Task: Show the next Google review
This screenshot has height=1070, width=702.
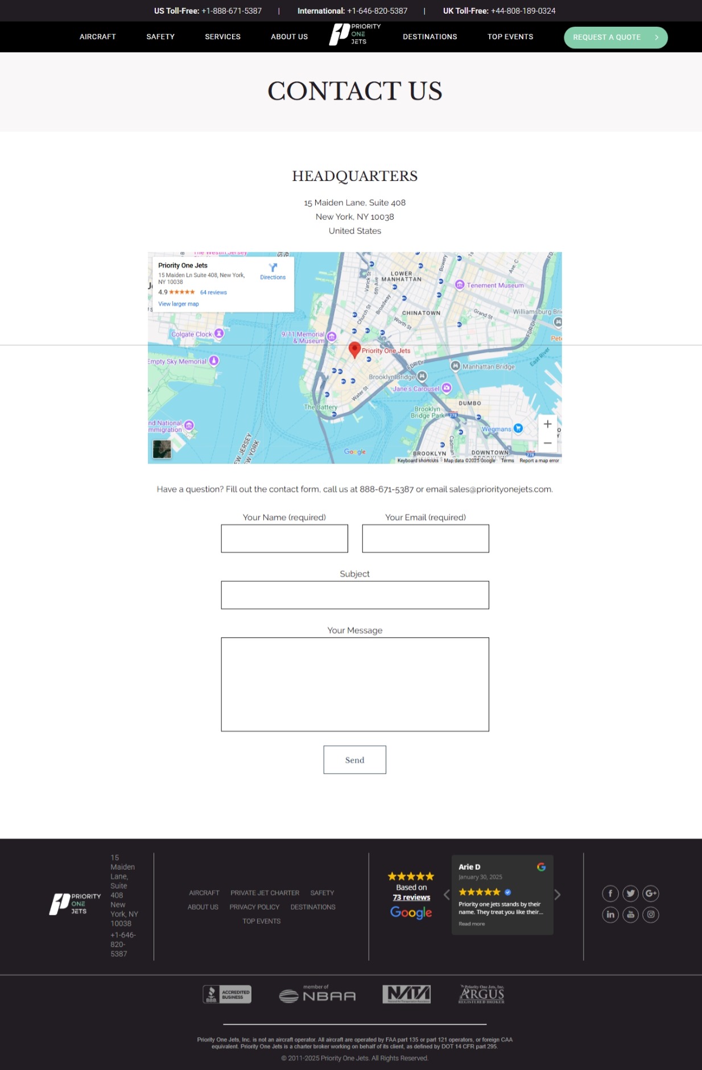Action: [558, 895]
